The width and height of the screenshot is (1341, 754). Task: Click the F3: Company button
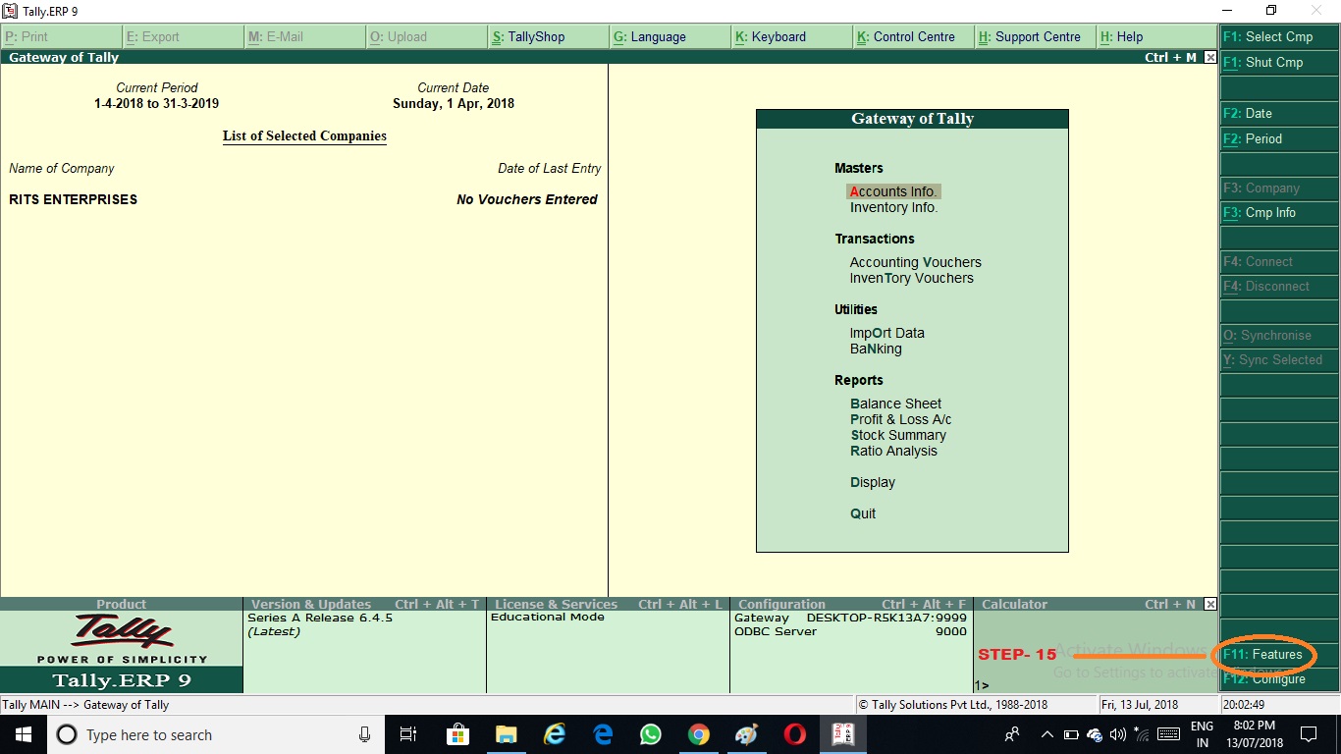(1279, 188)
